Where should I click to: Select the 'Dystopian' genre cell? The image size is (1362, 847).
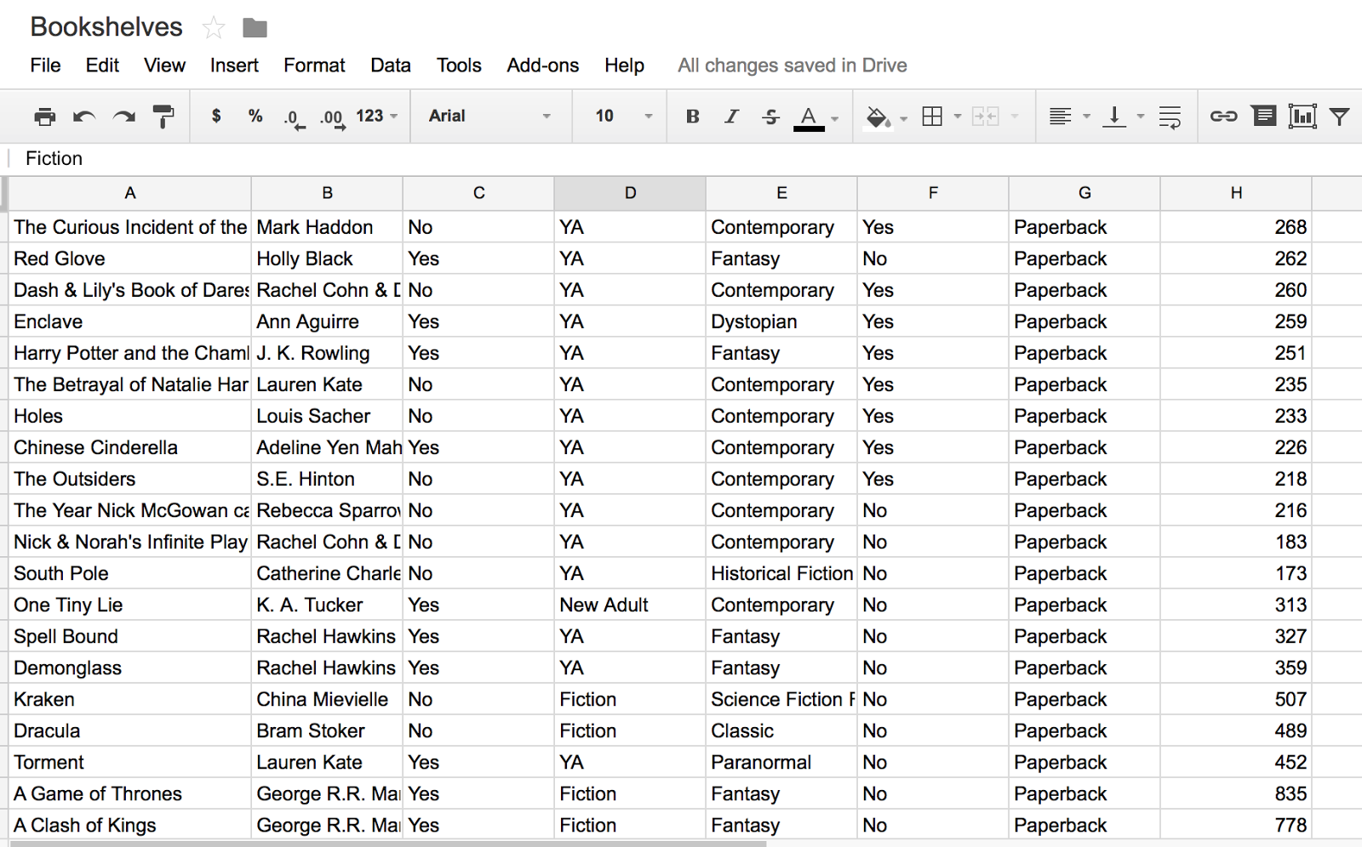coord(781,321)
